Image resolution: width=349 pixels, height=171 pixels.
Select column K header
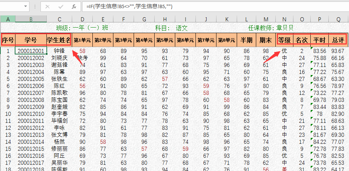point(226,19)
